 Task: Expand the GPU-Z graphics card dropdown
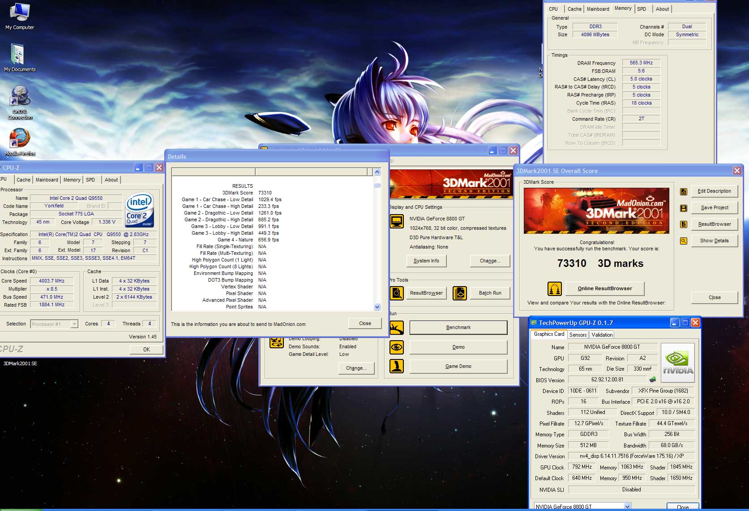627,507
